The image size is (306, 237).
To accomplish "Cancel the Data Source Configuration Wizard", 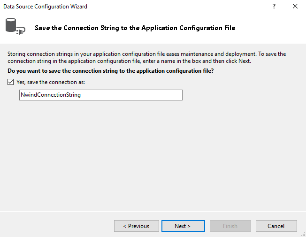I will pos(276,226).
